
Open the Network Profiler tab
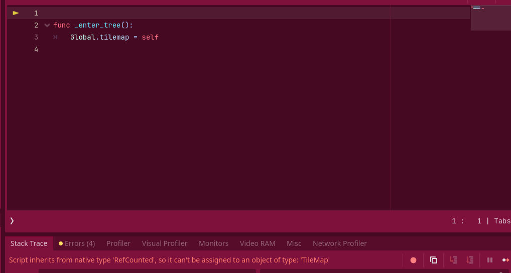(x=340, y=243)
